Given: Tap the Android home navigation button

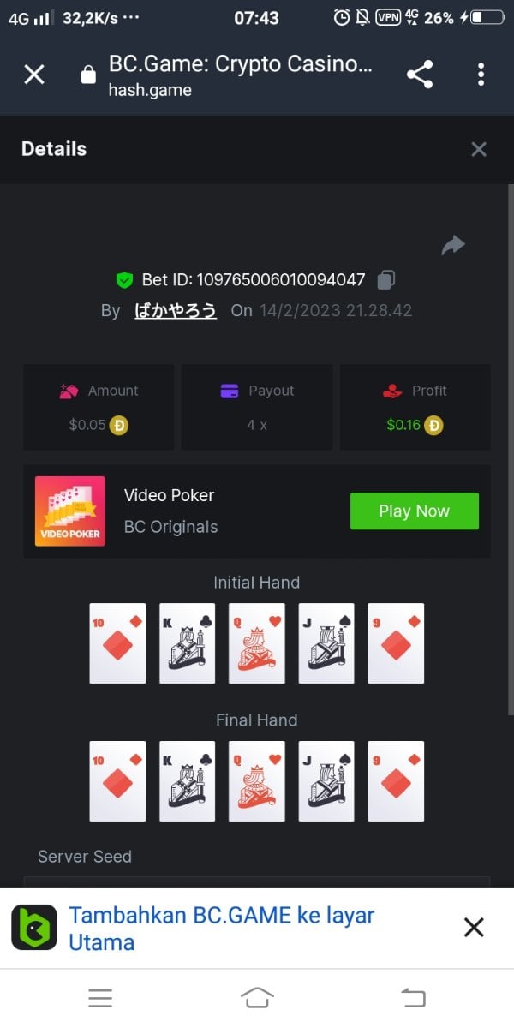Looking at the screenshot, I should coord(257,998).
